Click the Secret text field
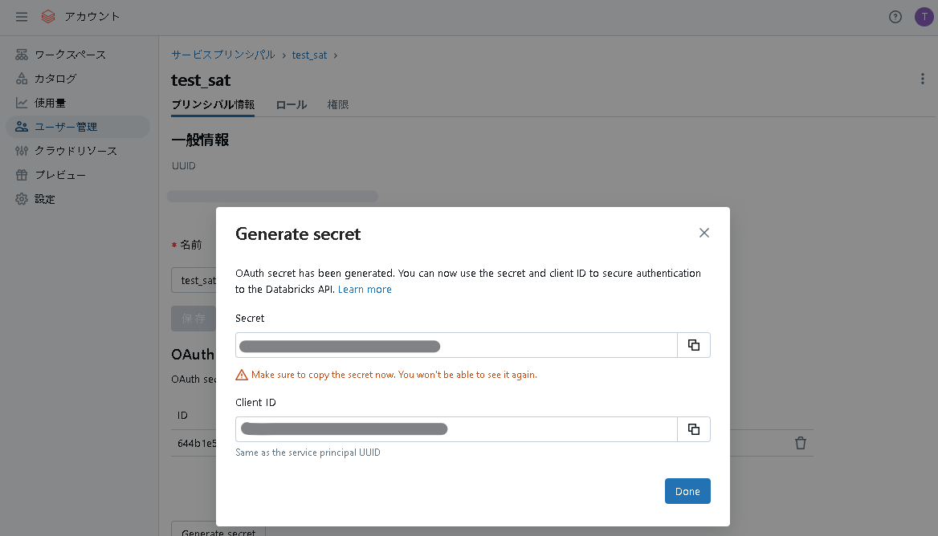This screenshot has height=536, width=938. click(456, 345)
